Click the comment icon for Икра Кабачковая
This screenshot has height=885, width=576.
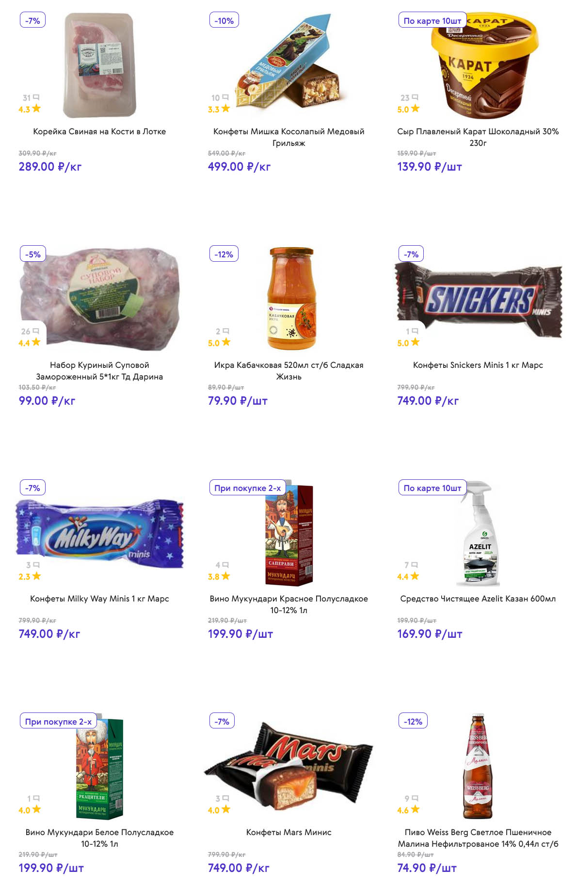(225, 331)
